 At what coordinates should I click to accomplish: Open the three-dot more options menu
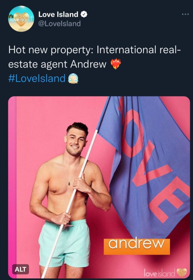(x=185, y=14)
